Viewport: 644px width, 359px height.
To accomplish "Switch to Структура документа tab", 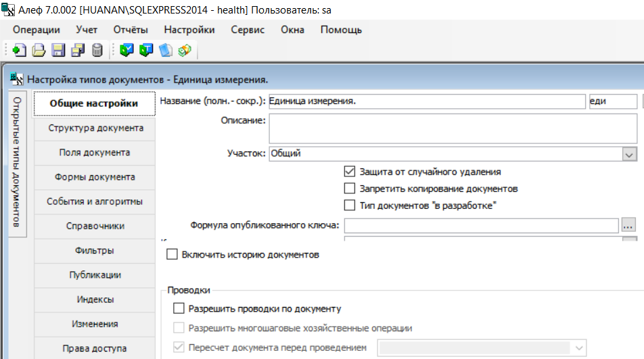I will [95, 128].
